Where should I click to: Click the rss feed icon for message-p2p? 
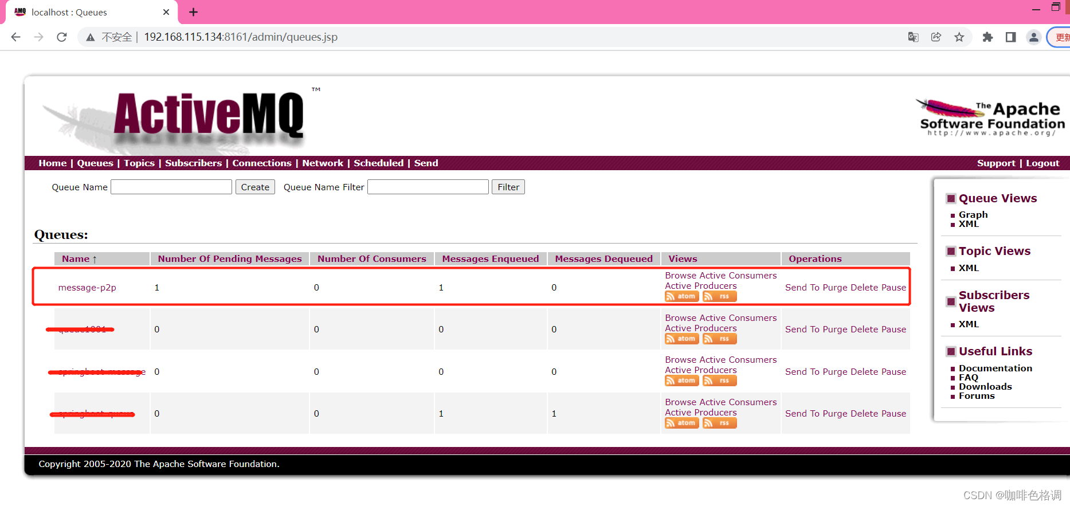719,296
